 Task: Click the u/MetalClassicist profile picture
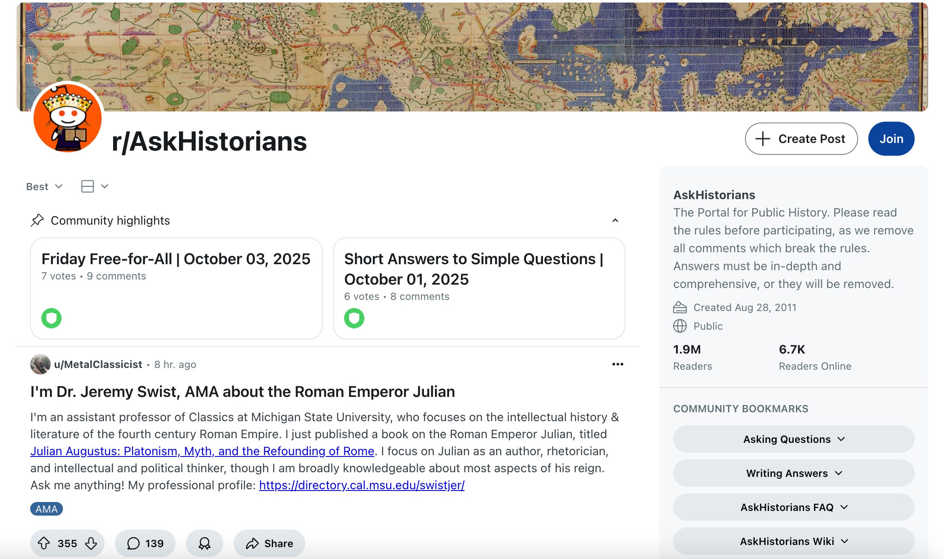[x=40, y=364]
